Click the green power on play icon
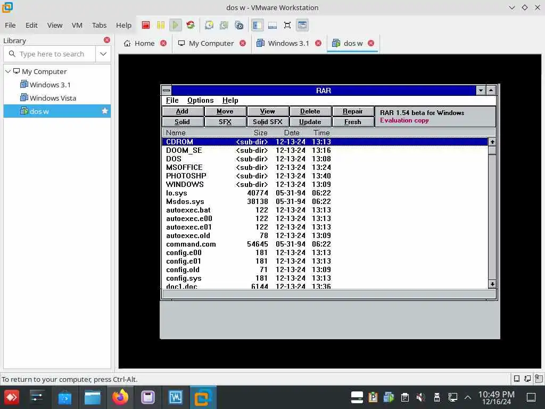The height and width of the screenshot is (409, 545). (x=176, y=25)
